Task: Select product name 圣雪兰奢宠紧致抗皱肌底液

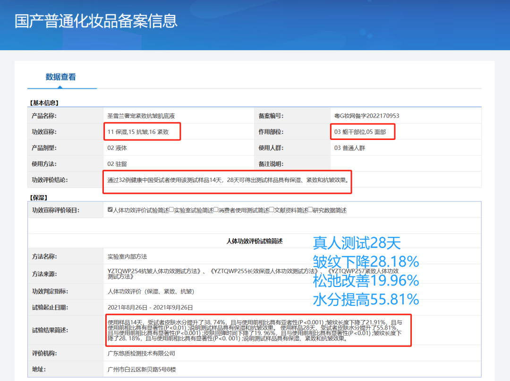Action: pyautogui.click(x=141, y=116)
